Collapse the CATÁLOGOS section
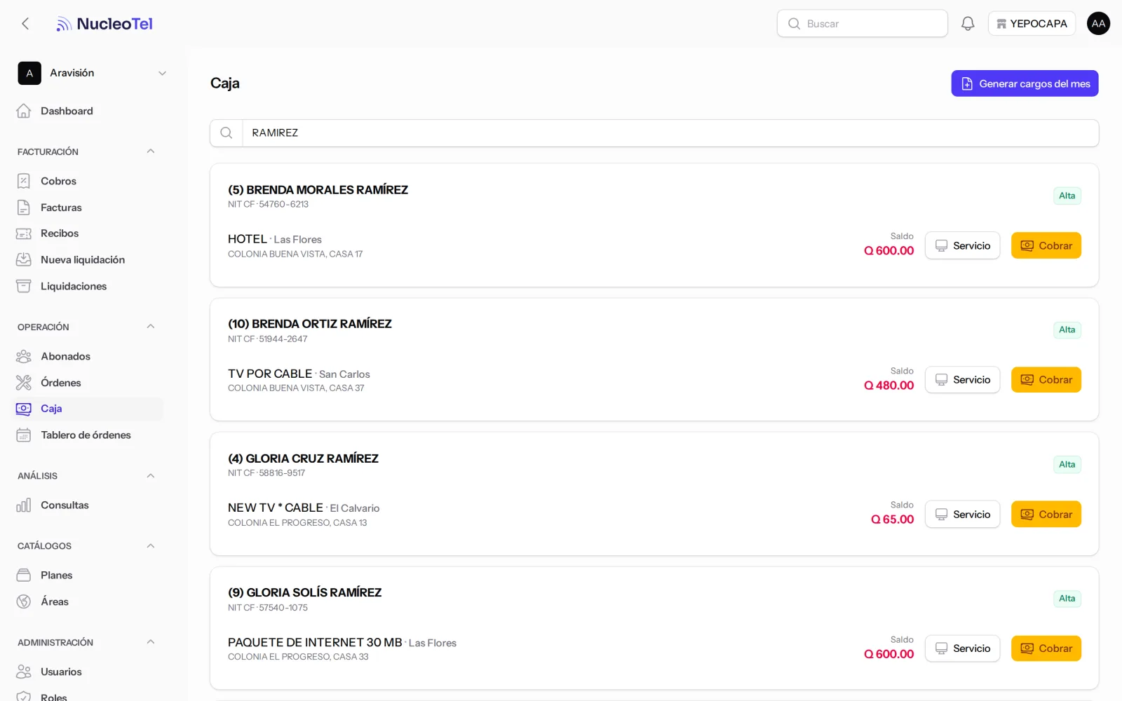The image size is (1122, 701). (x=151, y=546)
